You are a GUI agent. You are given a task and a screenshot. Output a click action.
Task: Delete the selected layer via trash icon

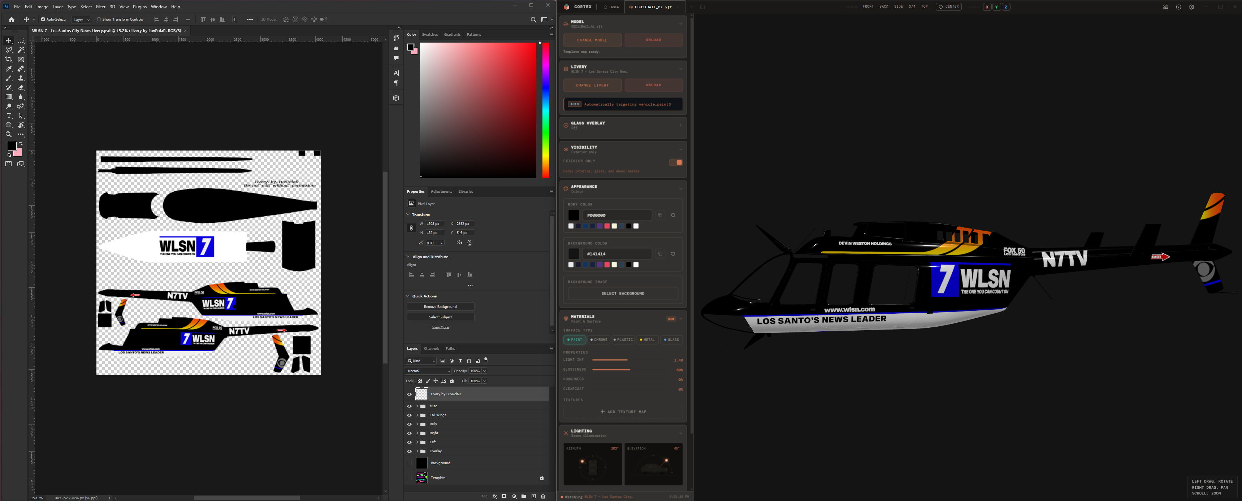(x=544, y=496)
